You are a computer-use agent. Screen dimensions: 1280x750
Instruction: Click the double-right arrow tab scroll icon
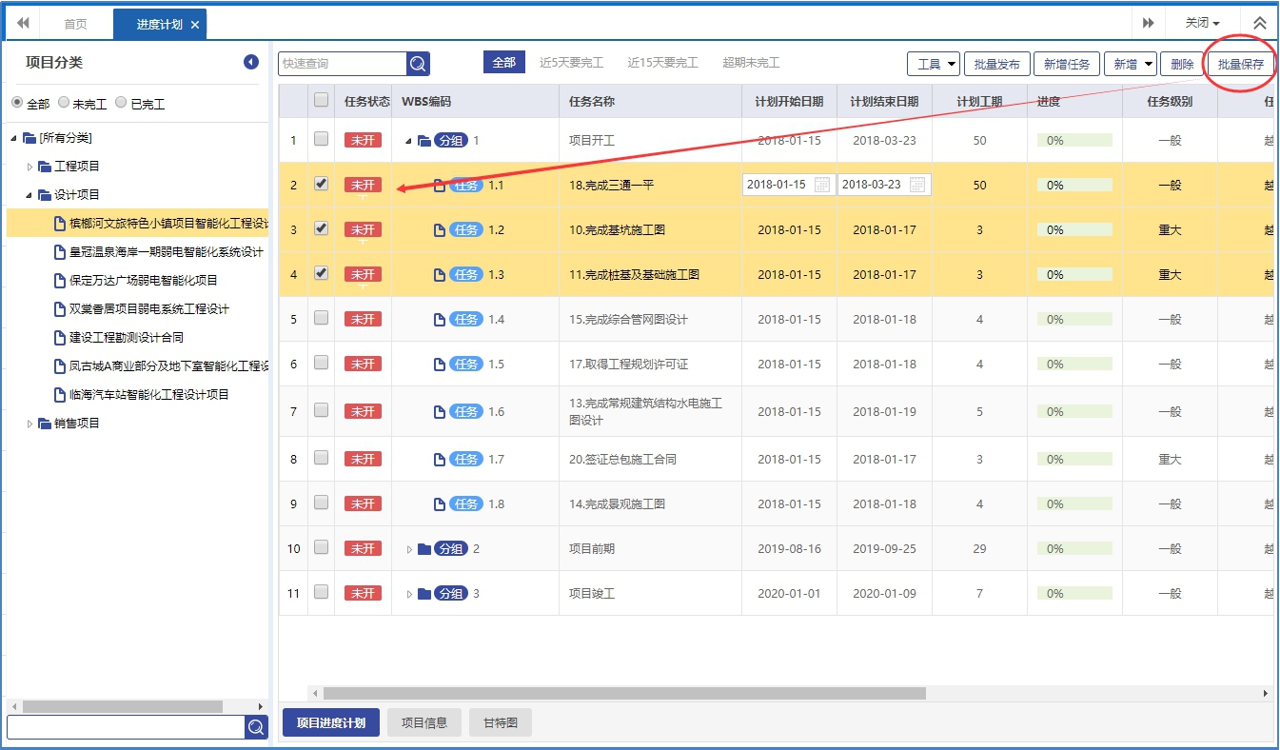(1149, 23)
